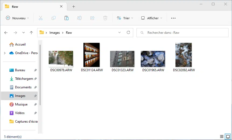The width and height of the screenshot is (232, 140).
Task: Click the Delete trash icon
Action: (x=105, y=18)
